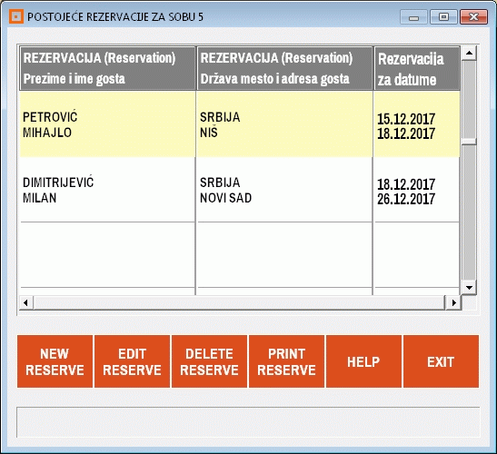Open EDIT RESERVE for selected booking
497x454 pixels.
(x=132, y=361)
